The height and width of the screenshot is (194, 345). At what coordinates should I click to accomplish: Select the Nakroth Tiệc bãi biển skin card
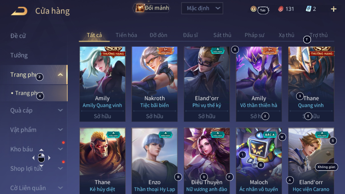click(154, 84)
